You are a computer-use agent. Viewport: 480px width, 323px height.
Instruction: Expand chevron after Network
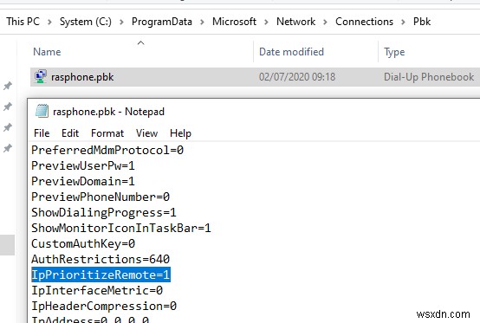pyautogui.click(x=326, y=22)
